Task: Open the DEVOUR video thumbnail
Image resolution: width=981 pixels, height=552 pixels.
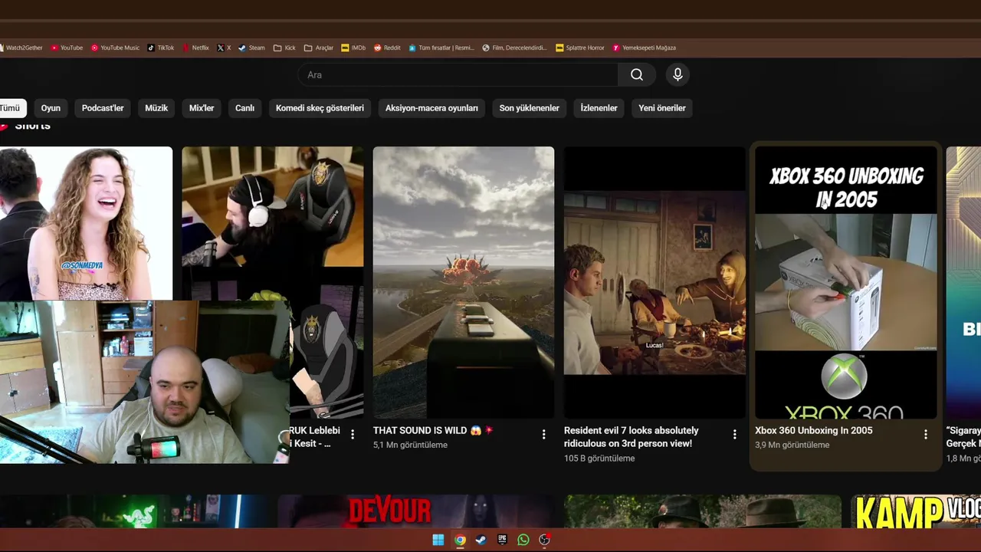Action: click(417, 511)
